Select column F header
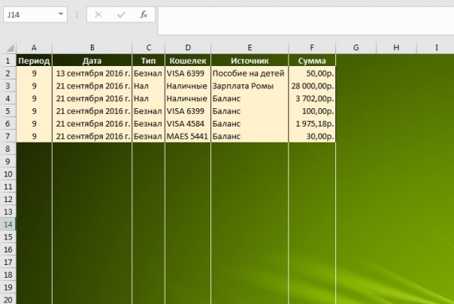Image resolution: width=454 pixels, height=304 pixels. coord(312,48)
